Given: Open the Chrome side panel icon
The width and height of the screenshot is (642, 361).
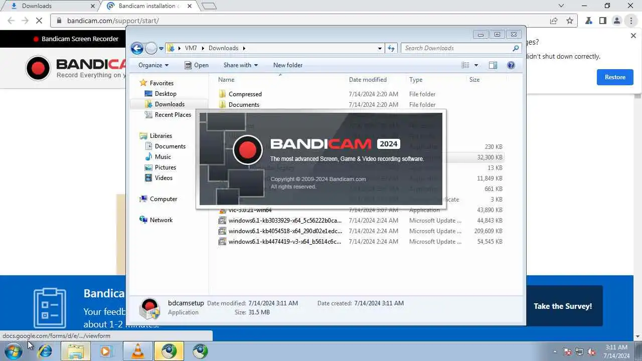Looking at the screenshot, I should pos(603,21).
